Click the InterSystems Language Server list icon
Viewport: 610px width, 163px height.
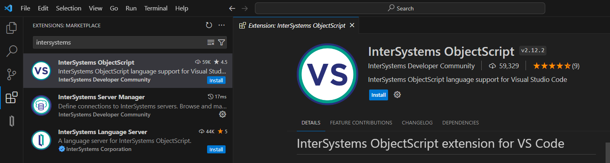(x=41, y=140)
